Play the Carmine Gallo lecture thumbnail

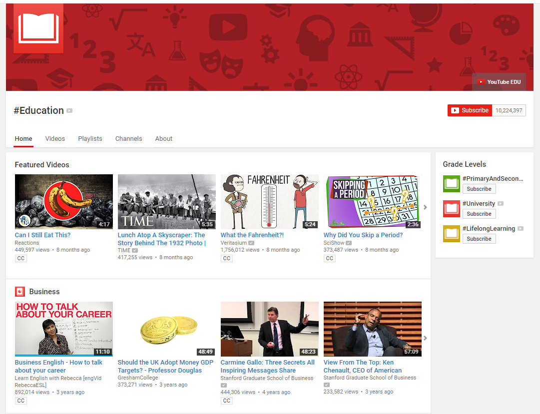[270, 329]
